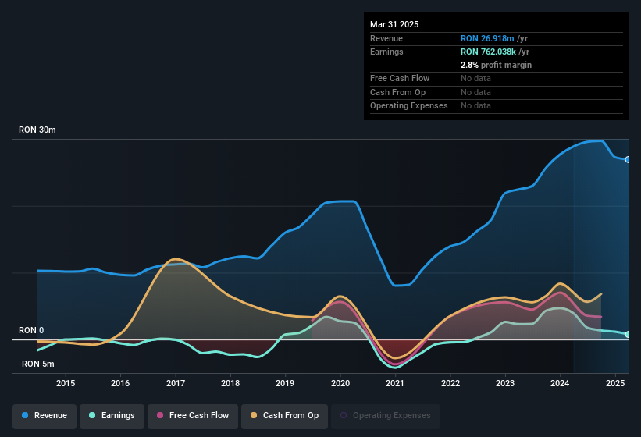Viewport: 641px width, 437px height.
Task: Click the RON 30m y-axis label
Action: [x=37, y=130]
